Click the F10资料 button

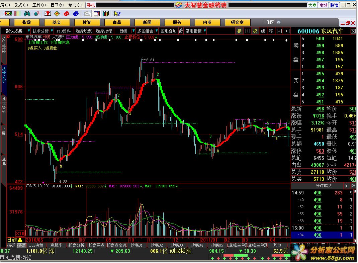point(64,31)
